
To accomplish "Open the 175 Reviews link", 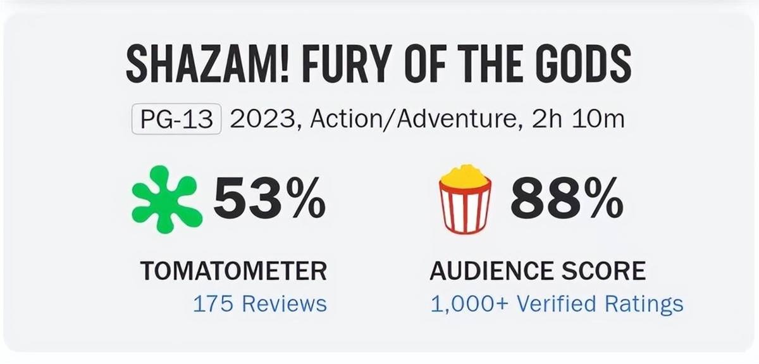I will pos(260,304).
